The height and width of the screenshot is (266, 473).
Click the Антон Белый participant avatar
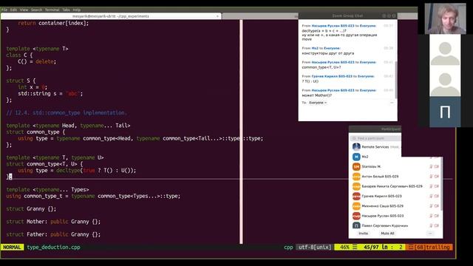coord(356,177)
